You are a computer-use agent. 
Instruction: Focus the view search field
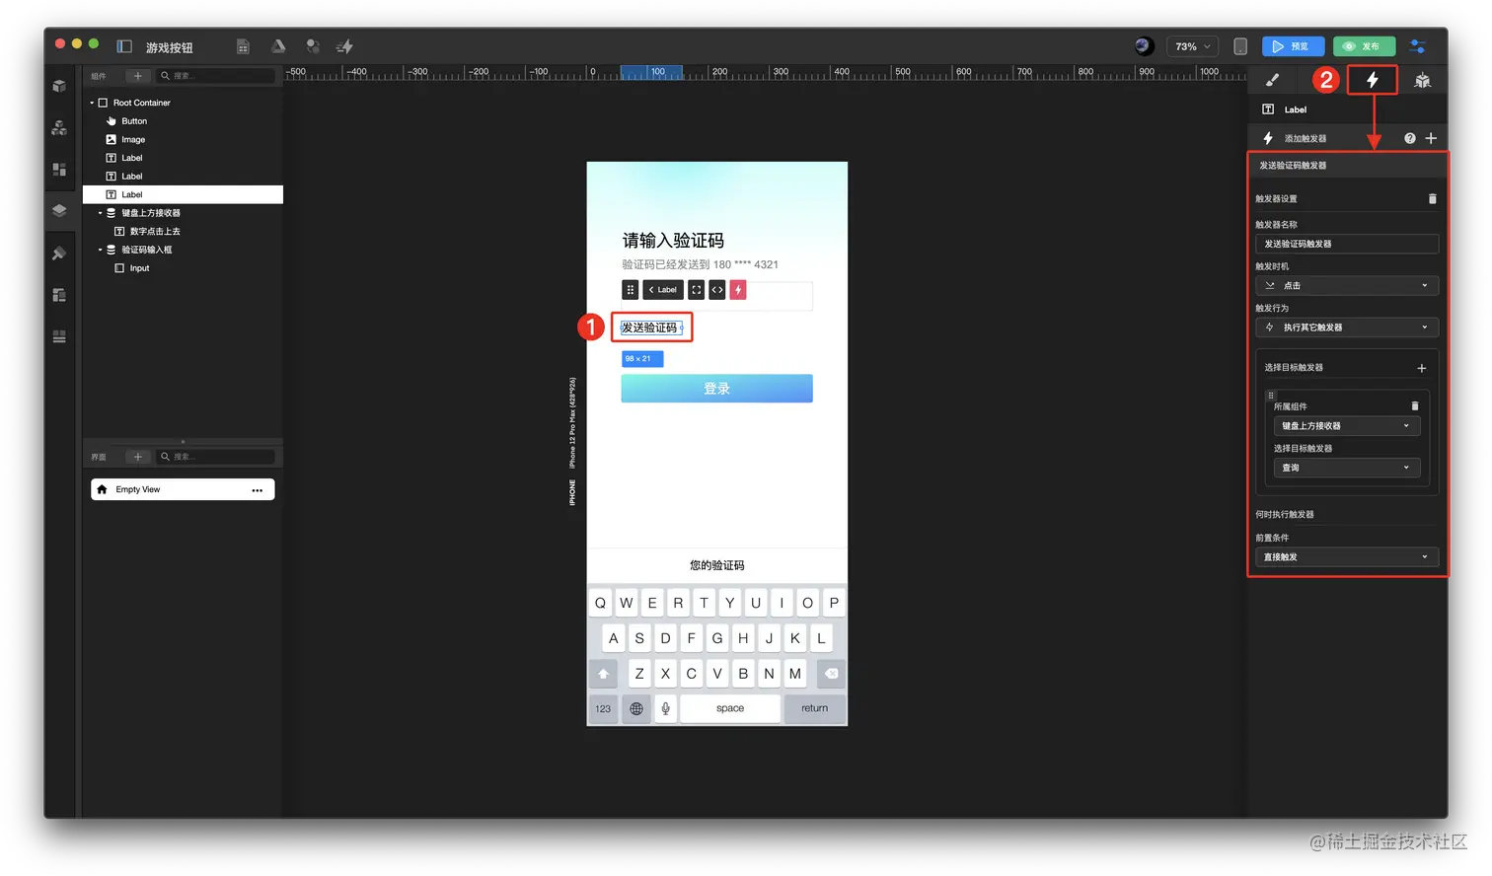(x=216, y=457)
